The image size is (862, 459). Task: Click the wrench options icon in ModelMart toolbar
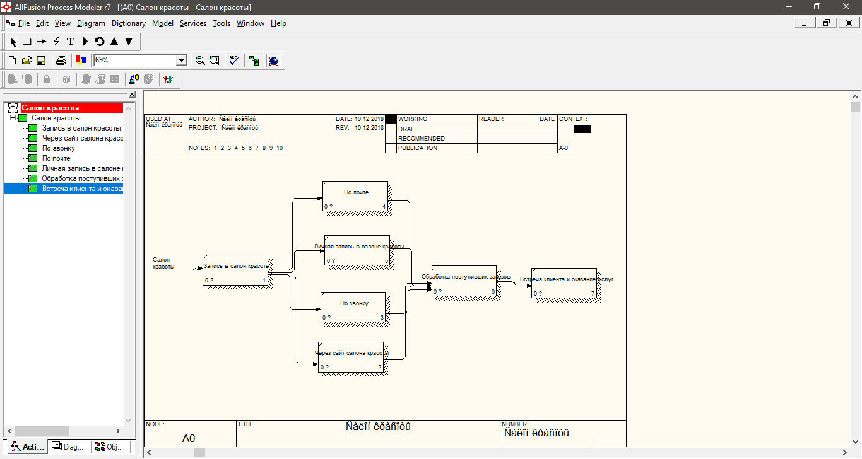point(148,79)
